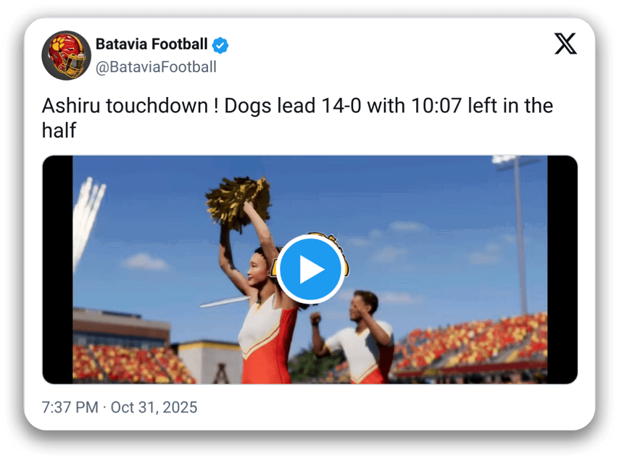Click the video's right black letterbox bar
This screenshot has height=461, width=619.
tap(562, 270)
